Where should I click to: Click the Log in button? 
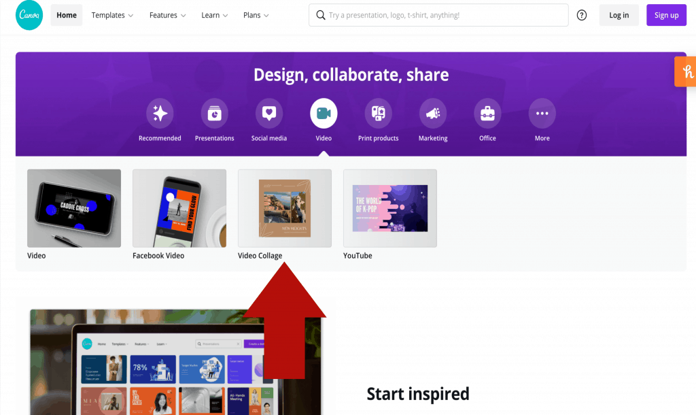(x=619, y=15)
